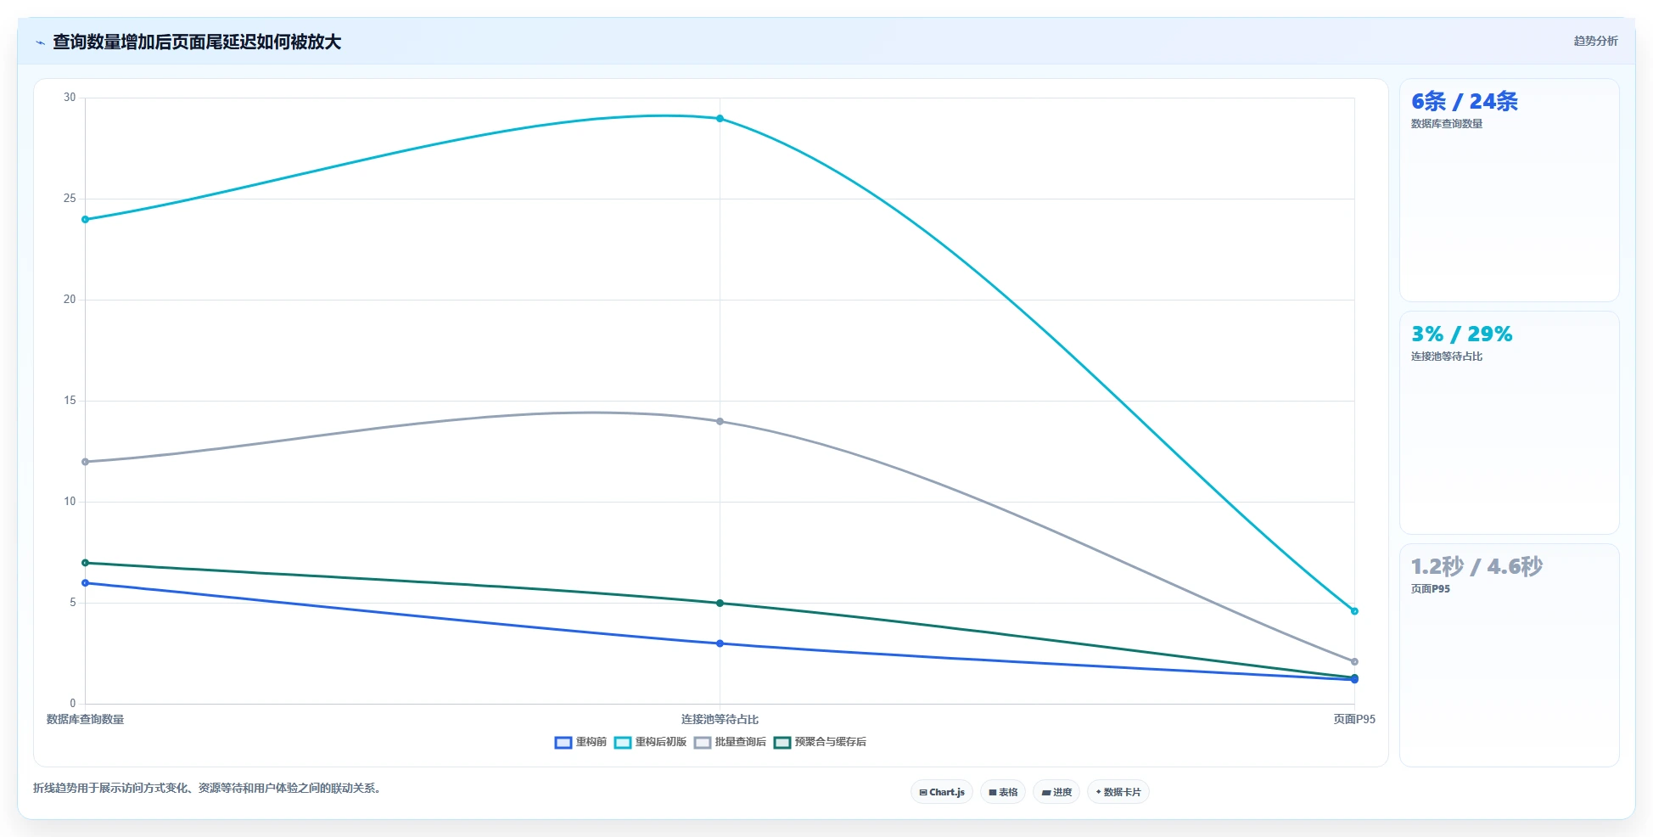Click the green point at 连接池等待占比 (5)
The image size is (1653, 837).
[720, 604]
